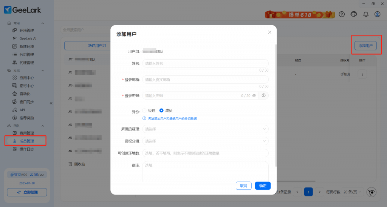Open the notifications bell
Viewport: 387px width, 207px height.
click(365, 14)
